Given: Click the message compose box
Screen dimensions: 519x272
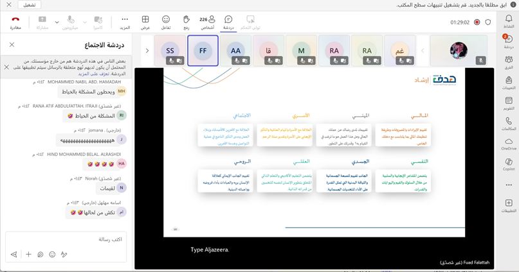Looking at the screenshot, I should coord(64,239).
